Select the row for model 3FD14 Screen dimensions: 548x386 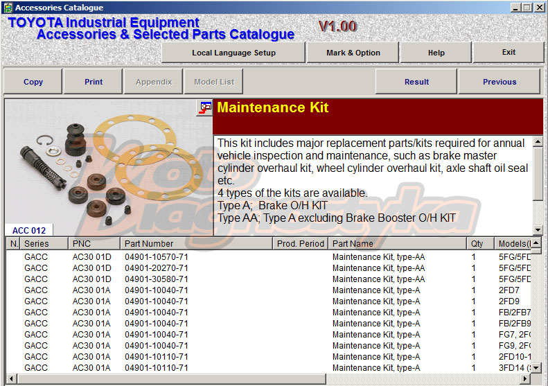tap(268, 368)
